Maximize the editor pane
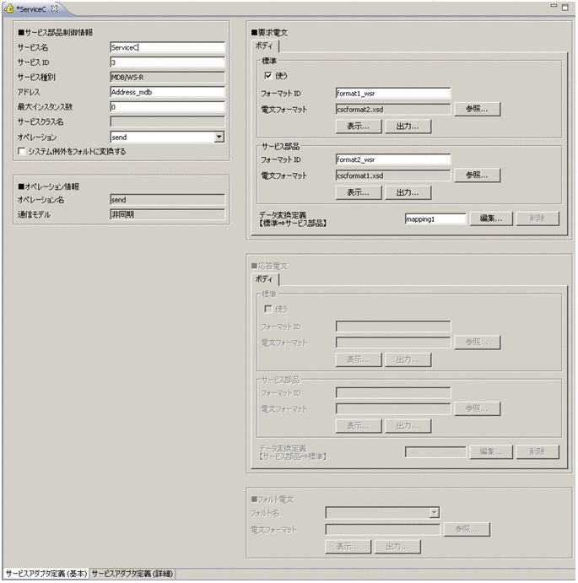Viewport: 578px width, 583px height. tap(567, 7)
